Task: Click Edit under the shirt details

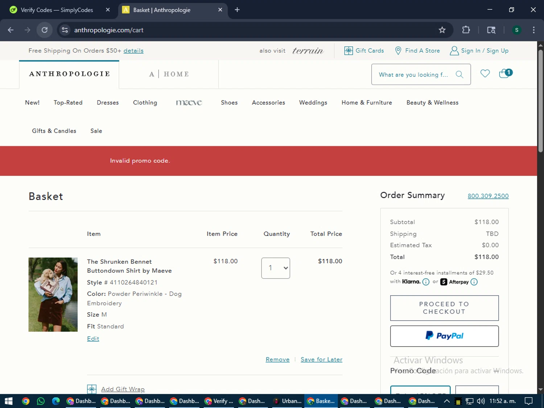Action: coord(93,339)
